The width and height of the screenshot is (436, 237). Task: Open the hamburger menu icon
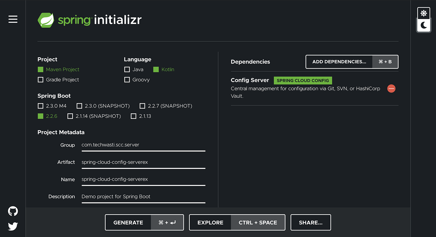pos(13,19)
